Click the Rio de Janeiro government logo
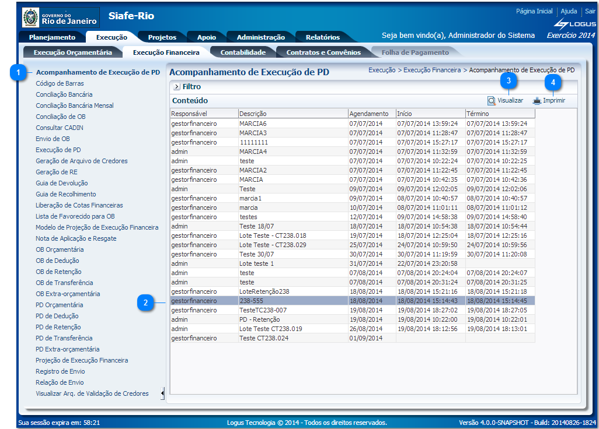This screenshot has height=429, width=599. (61, 17)
